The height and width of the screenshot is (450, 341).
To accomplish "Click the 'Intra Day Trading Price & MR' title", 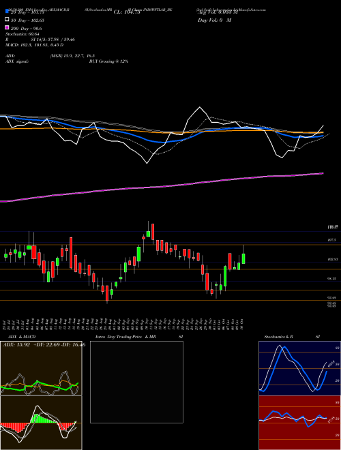I will 125,337.
